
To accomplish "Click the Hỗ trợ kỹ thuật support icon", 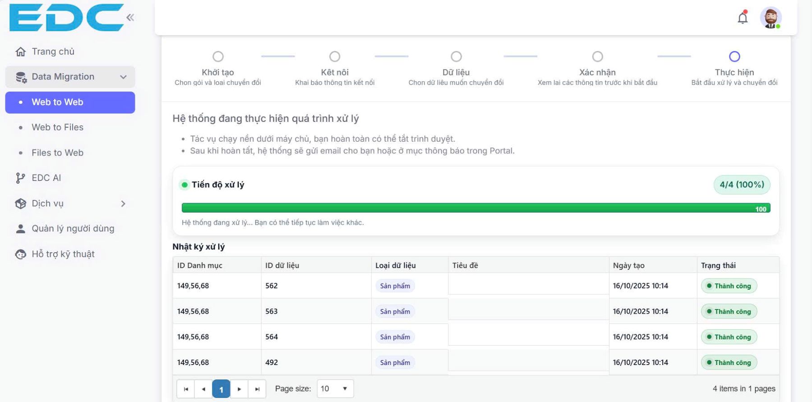I will click(x=21, y=254).
